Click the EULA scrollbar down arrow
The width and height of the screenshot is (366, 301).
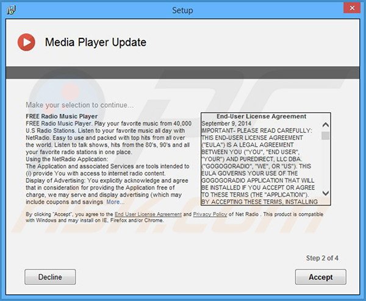pyautogui.click(x=325, y=193)
